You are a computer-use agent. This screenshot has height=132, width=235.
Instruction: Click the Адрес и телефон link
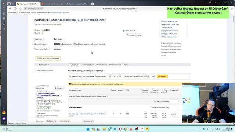coord(45,106)
